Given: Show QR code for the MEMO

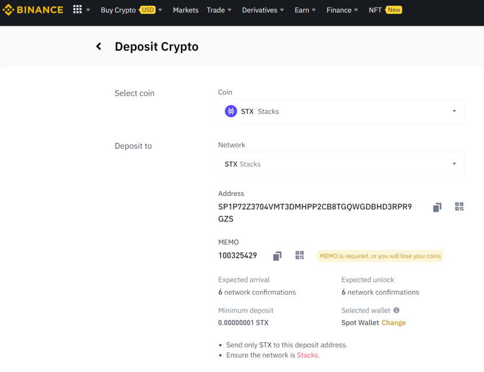Looking at the screenshot, I should pos(300,255).
